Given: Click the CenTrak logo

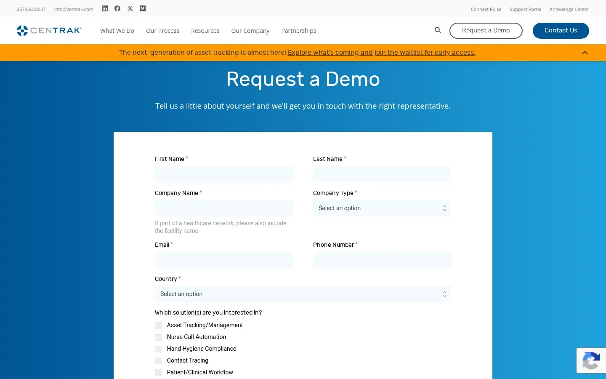Looking at the screenshot, I should 49,30.
